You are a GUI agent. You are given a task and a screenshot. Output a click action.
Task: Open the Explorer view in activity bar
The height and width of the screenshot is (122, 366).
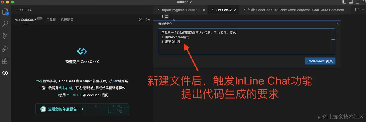point(5,12)
